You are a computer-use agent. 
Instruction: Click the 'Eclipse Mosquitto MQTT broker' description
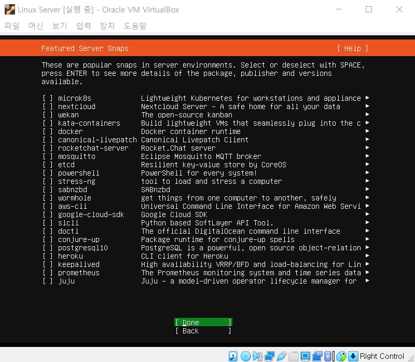click(201, 156)
